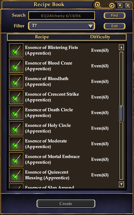This screenshot has width=134, height=215.
Task: Click the Essence of Bloodbath potion icon
Action: tap(16, 81)
